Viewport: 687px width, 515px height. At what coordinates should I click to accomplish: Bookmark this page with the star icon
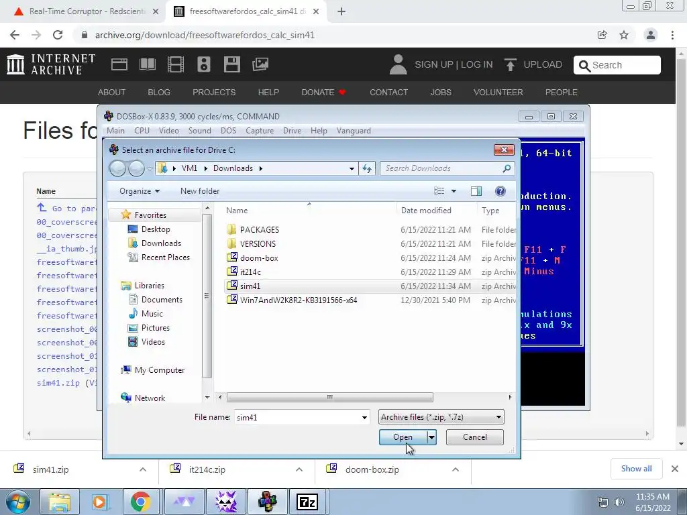tap(624, 35)
